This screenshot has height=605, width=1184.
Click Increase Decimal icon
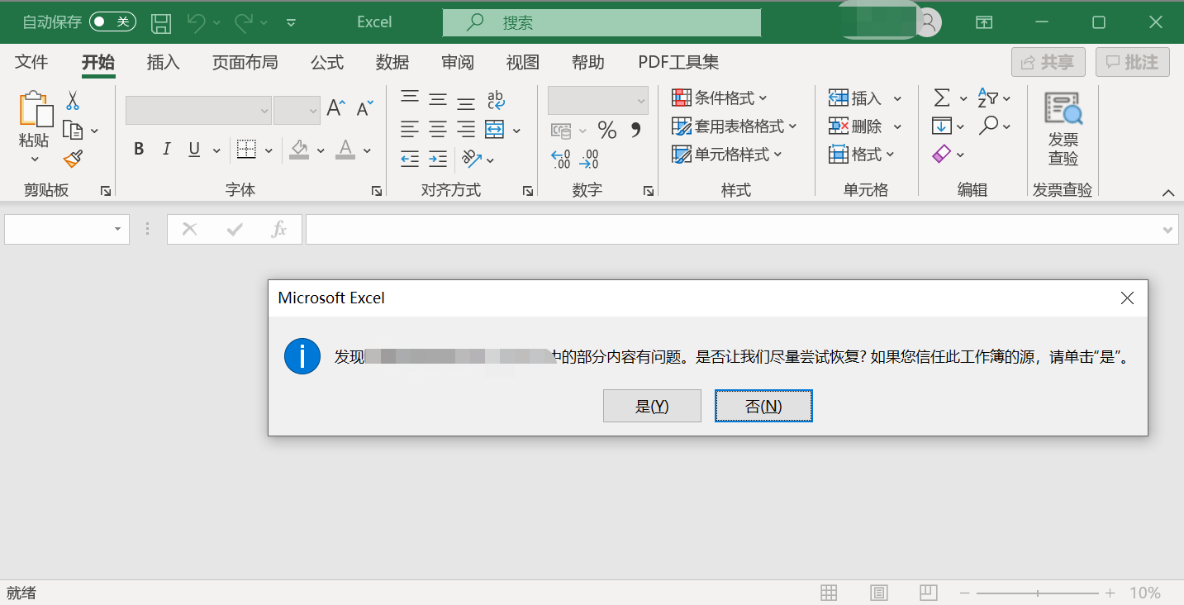[561, 159]
